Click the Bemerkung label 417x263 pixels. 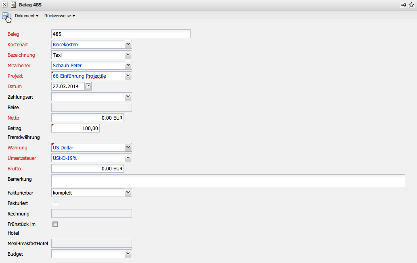click(20, 179)
